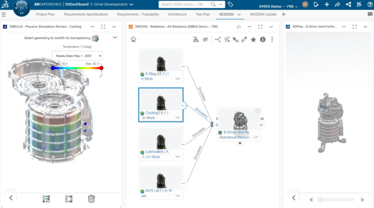Open the EMEA Demo -- 796 tenant selector
The width and height of the screenshot is (374, 208).
point(279,6)
